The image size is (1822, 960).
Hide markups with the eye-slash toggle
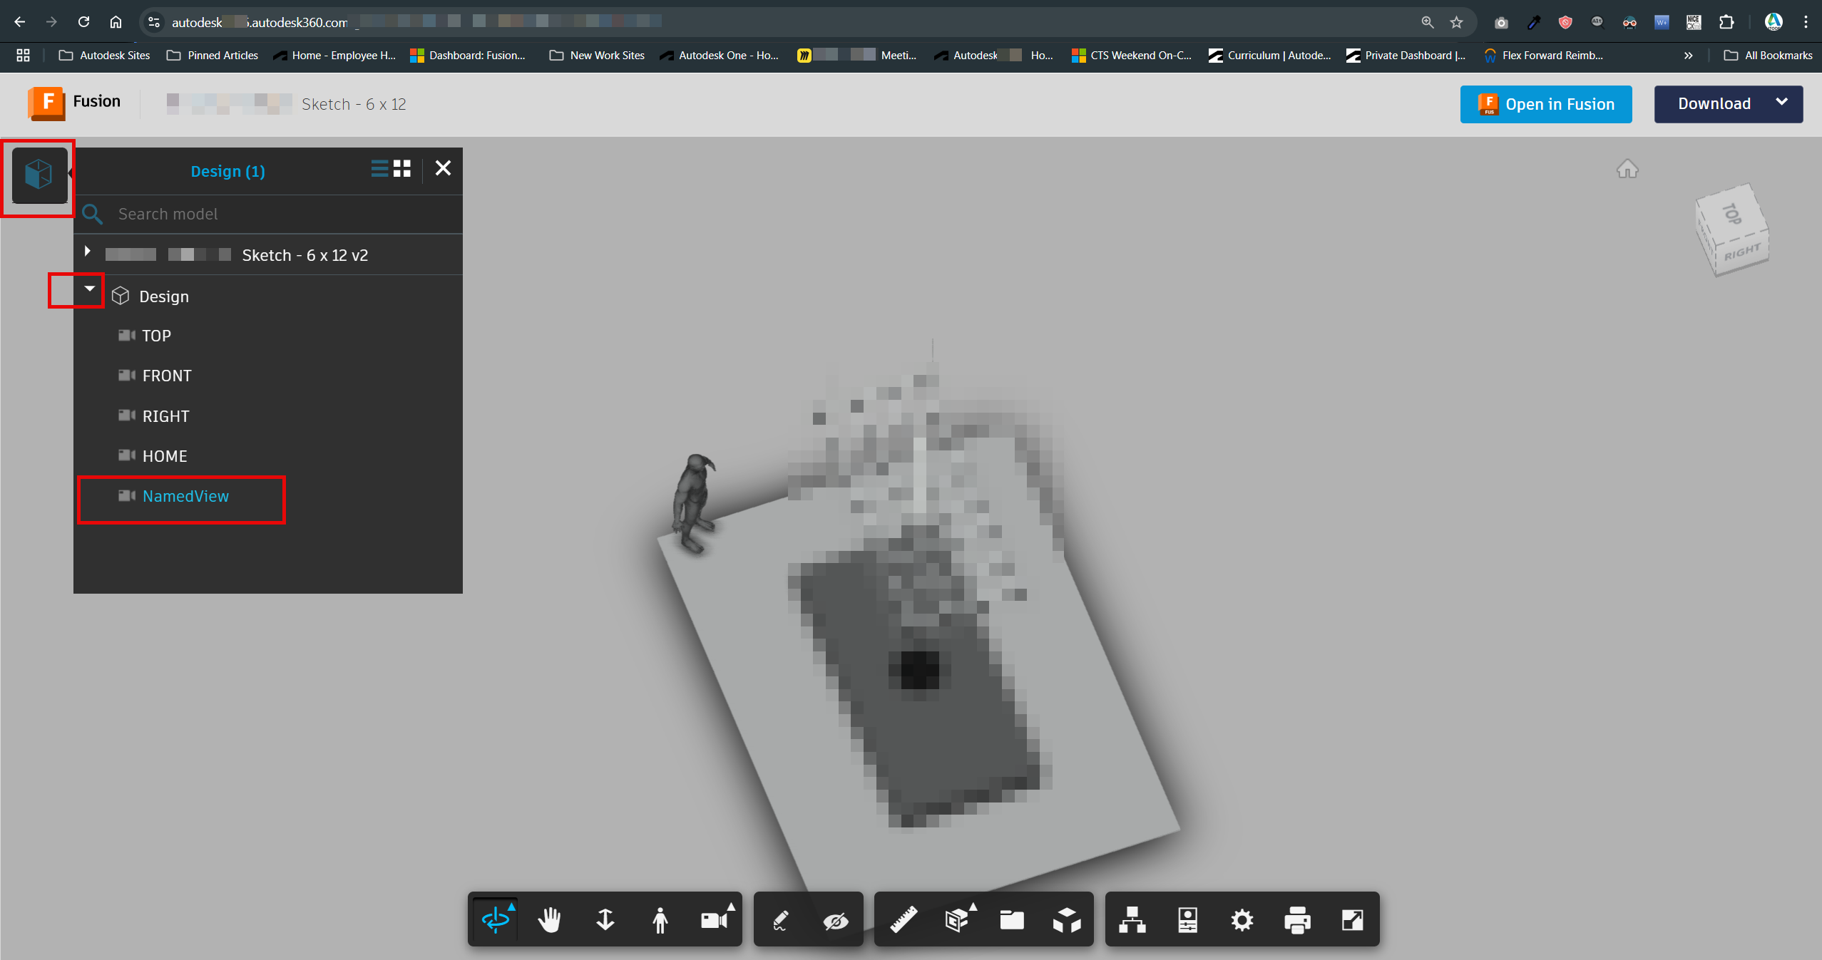click(834, 919)
